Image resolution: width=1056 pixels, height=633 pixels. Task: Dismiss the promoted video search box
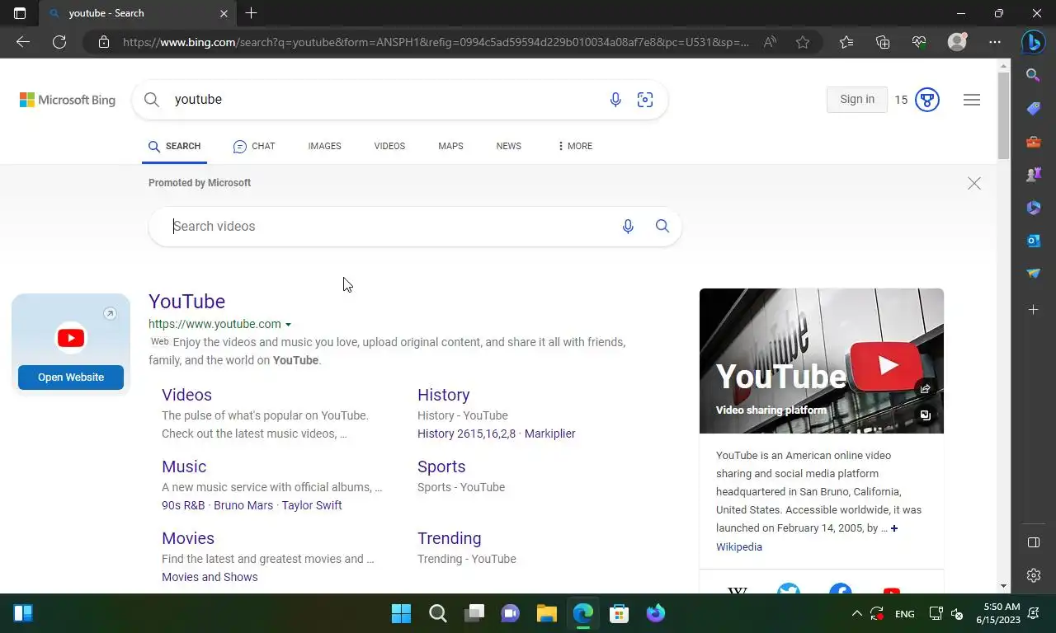(x=974, y=184)
